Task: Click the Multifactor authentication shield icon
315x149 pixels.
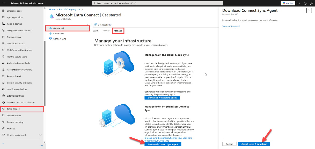Action: (x=3, y=50)
